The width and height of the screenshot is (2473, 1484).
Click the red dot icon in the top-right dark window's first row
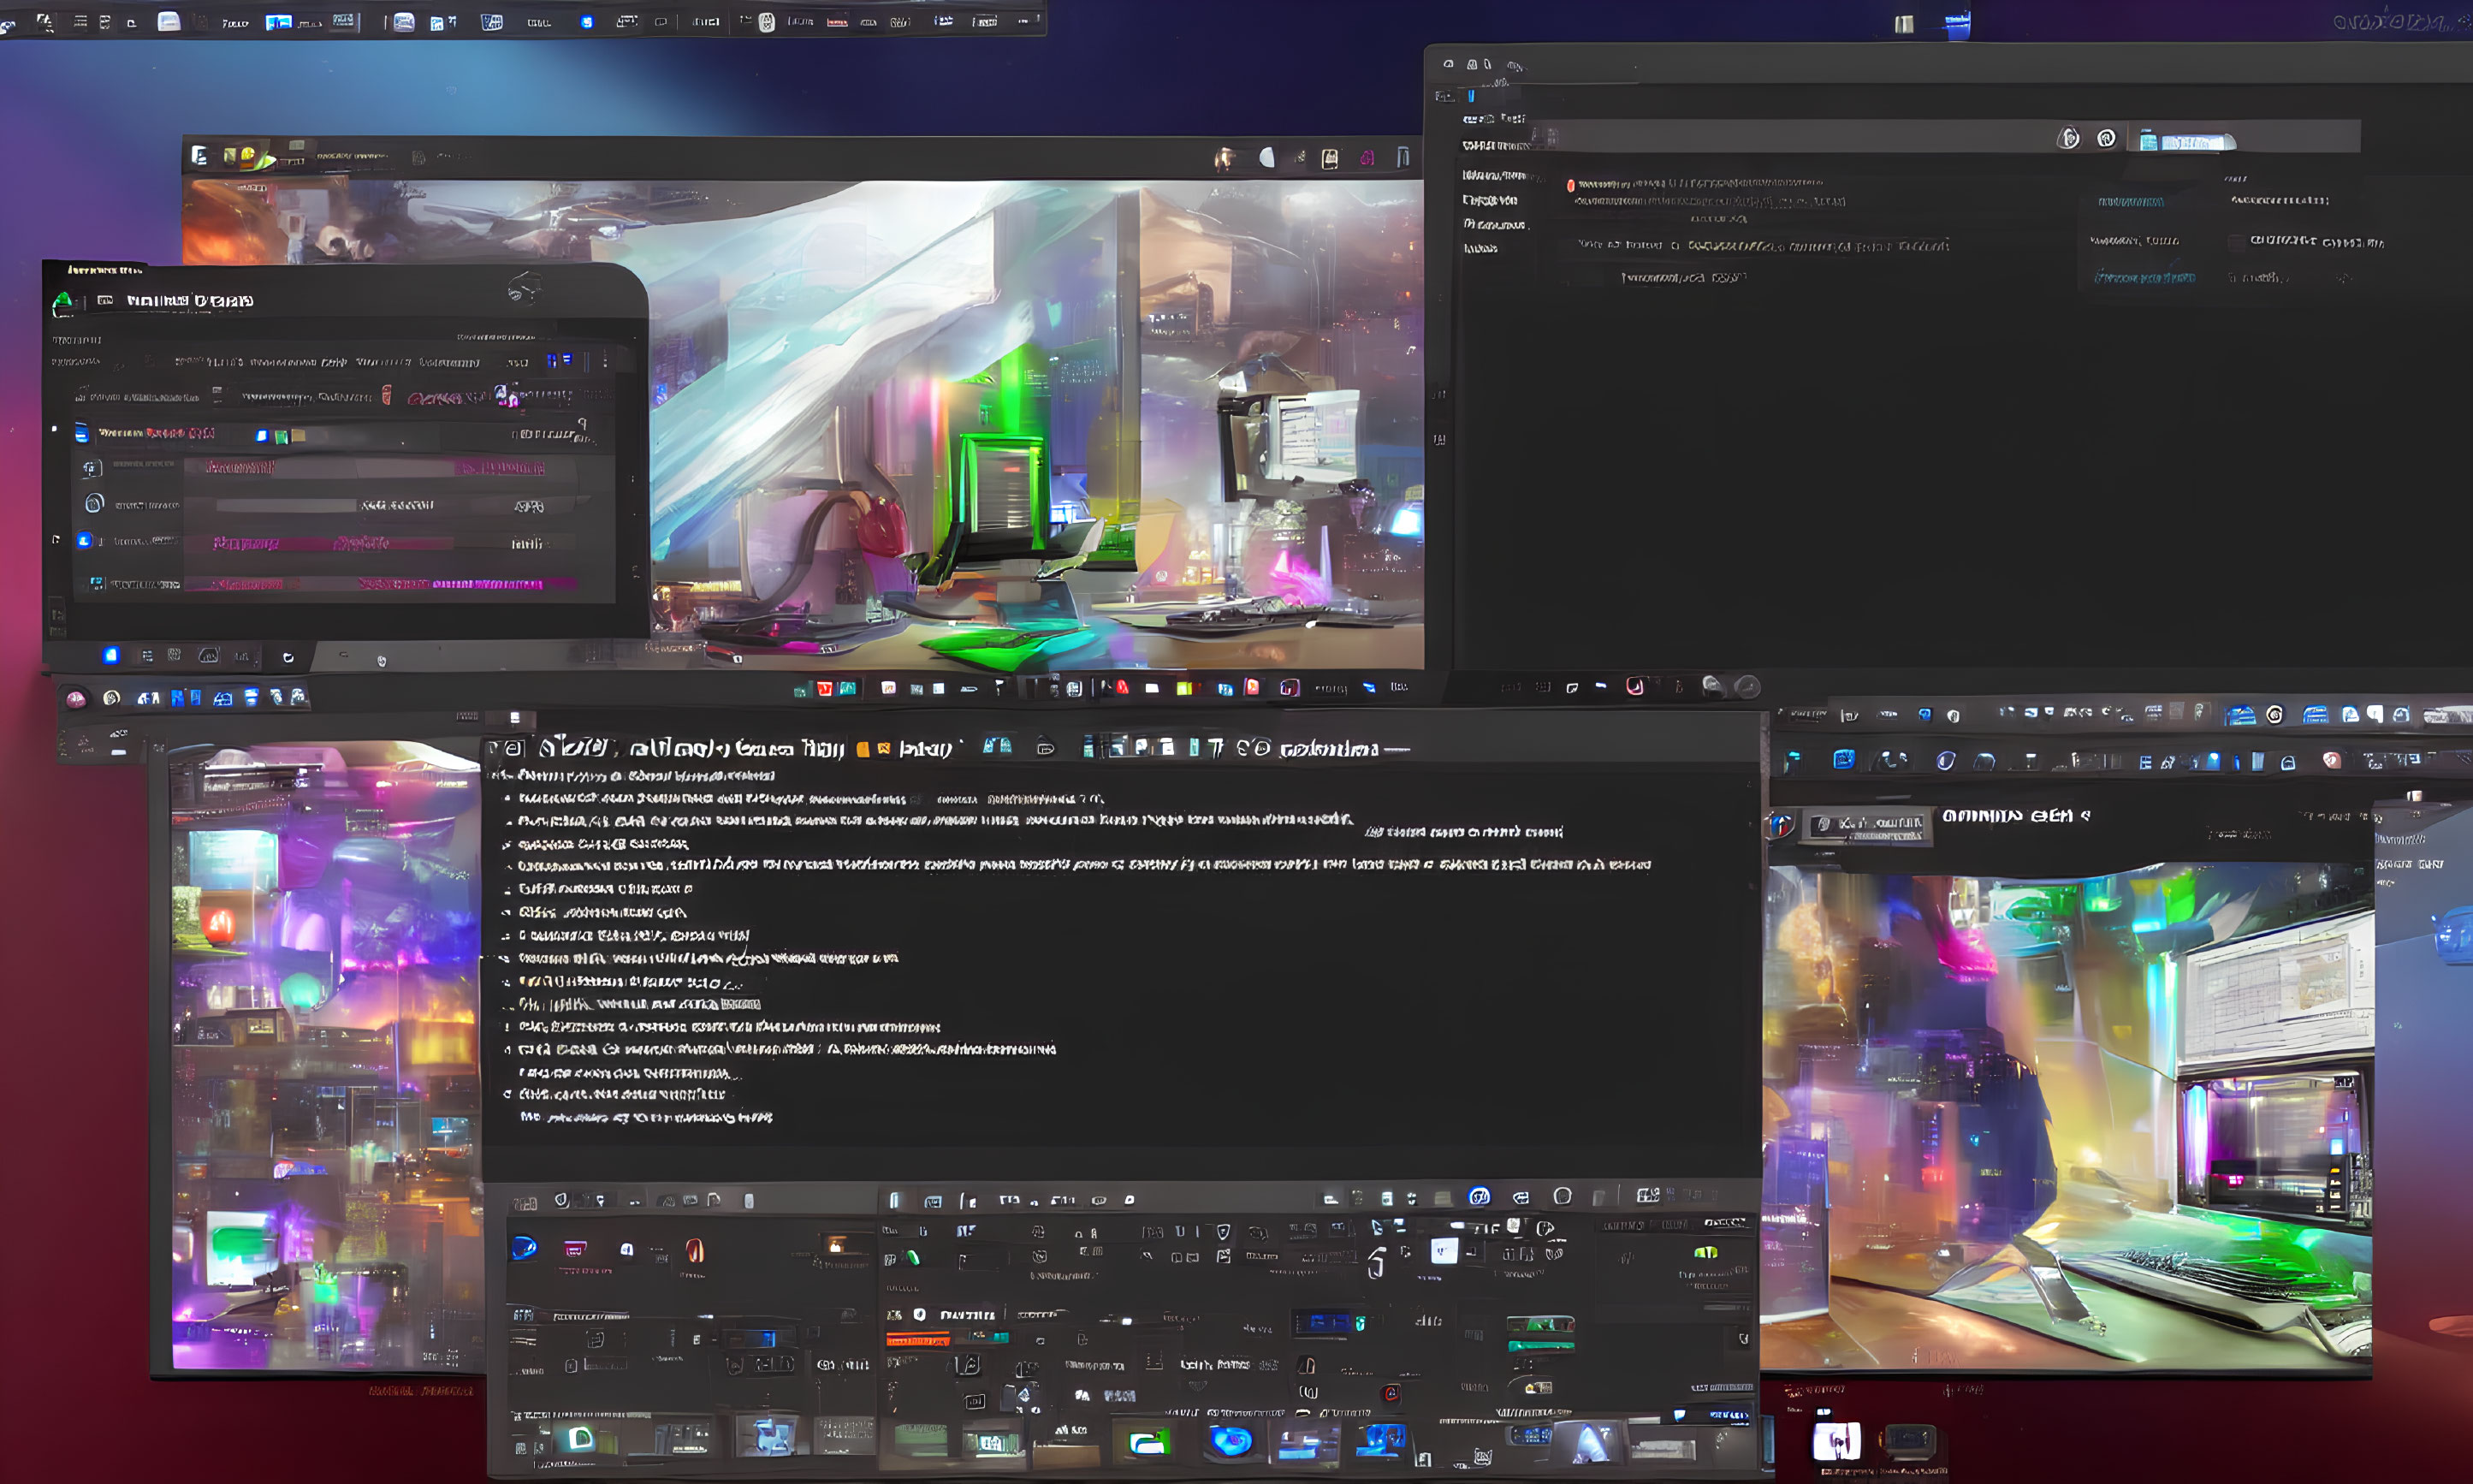(x=1570, y=185)
